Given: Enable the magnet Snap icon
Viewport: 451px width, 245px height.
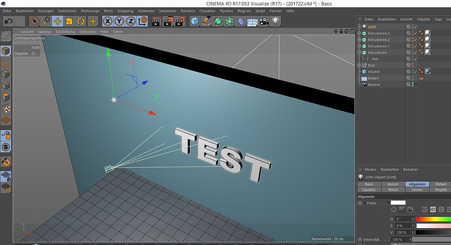Looking at the screenshot, I should coord(6,162).
